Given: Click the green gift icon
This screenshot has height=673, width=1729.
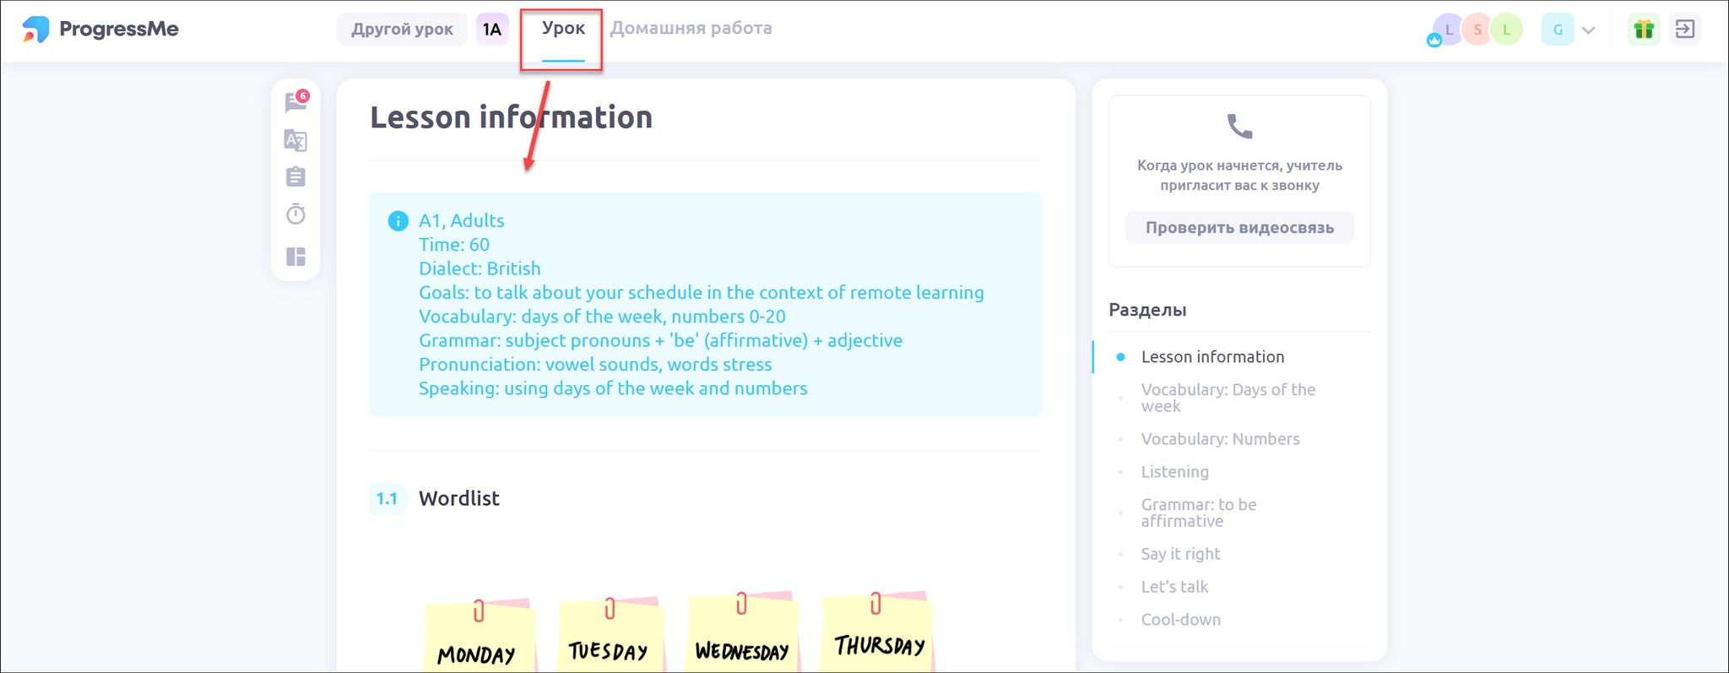Looking at the screenshot, I should (x=1643, y=30).
